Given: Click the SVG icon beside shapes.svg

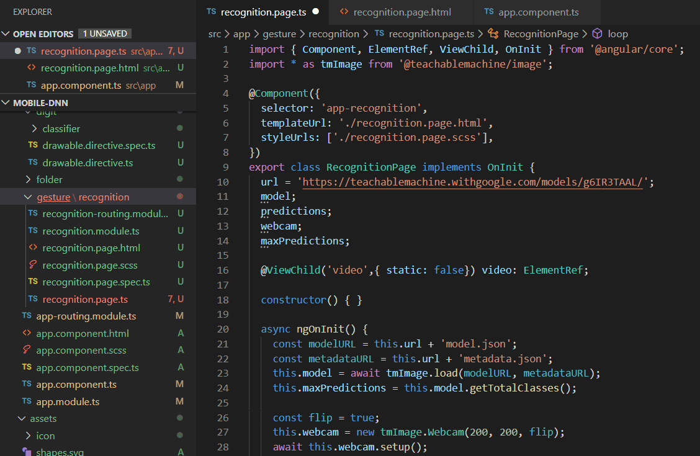Looking at the screenshot, I should coord(27,452).
